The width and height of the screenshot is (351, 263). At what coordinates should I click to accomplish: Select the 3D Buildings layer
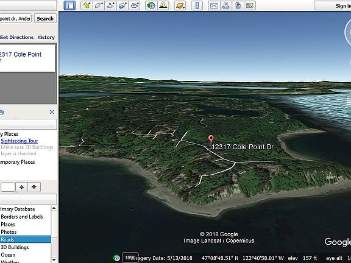(15, 247)
